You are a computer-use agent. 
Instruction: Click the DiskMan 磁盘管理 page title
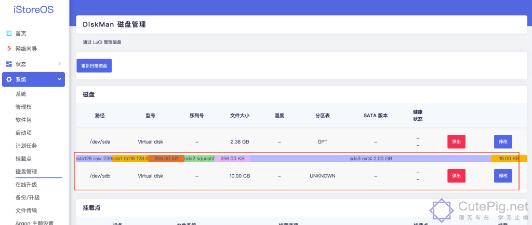114,24
